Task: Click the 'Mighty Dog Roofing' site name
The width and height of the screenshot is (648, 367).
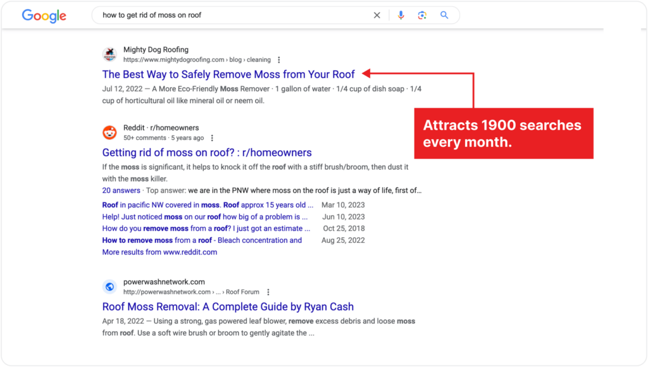Action: click(x=156, y=49)
